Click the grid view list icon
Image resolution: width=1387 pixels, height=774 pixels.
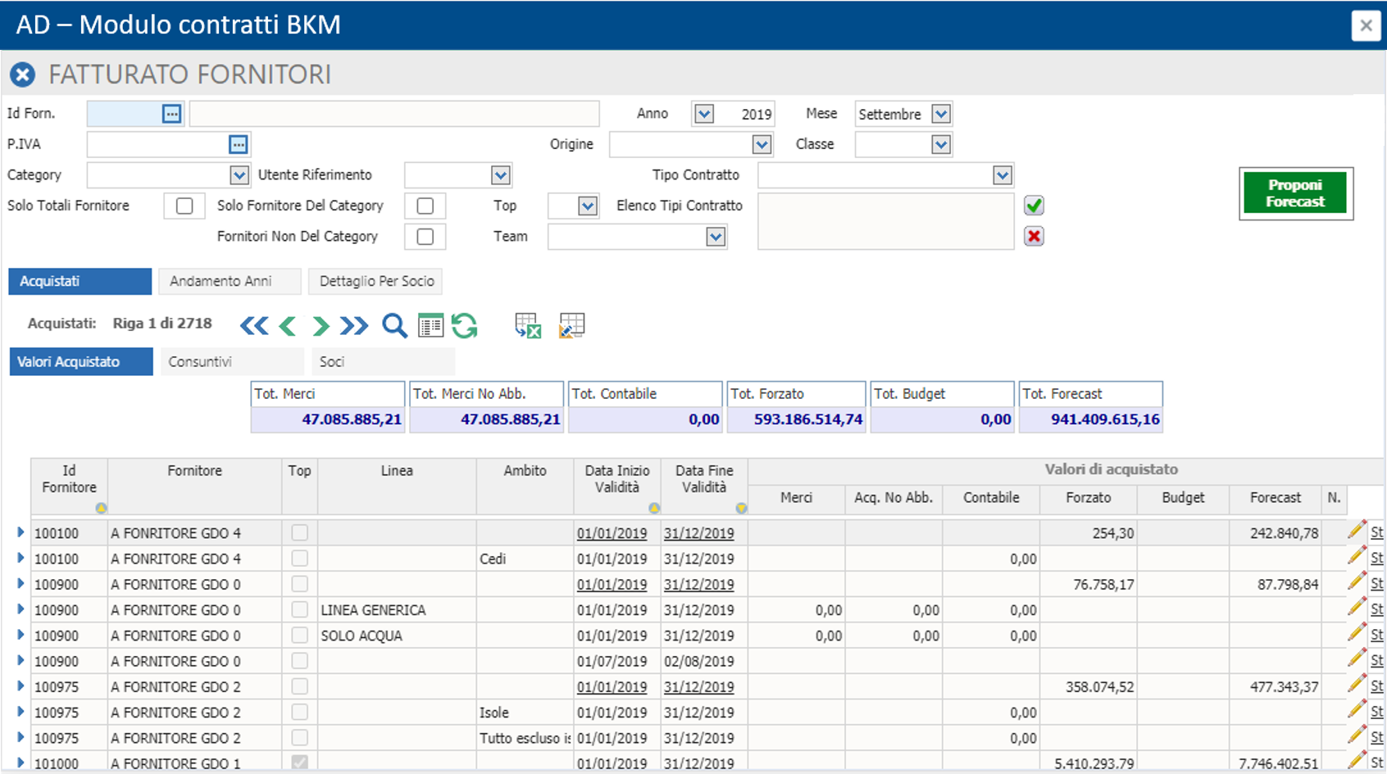pos(430,326)
